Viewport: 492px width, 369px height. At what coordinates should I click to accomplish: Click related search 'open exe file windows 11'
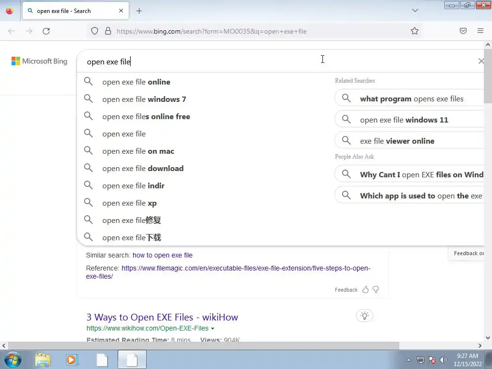409,120
